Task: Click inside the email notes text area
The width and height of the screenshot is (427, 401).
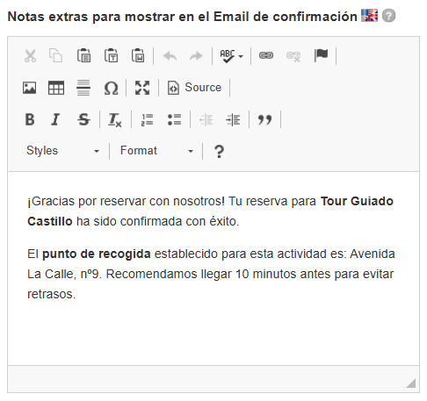Action: (x=213, y=269)
